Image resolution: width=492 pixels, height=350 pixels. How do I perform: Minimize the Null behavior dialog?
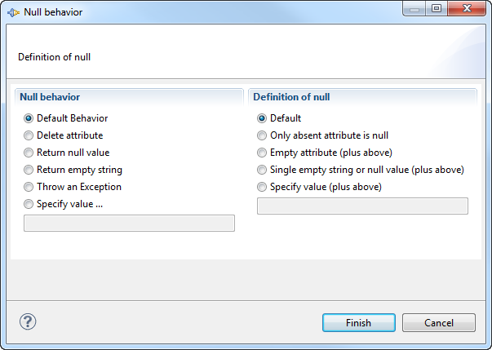click(414, 8)
